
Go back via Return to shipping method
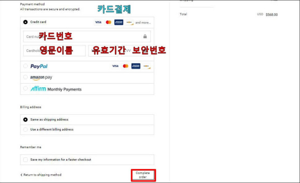42,175
